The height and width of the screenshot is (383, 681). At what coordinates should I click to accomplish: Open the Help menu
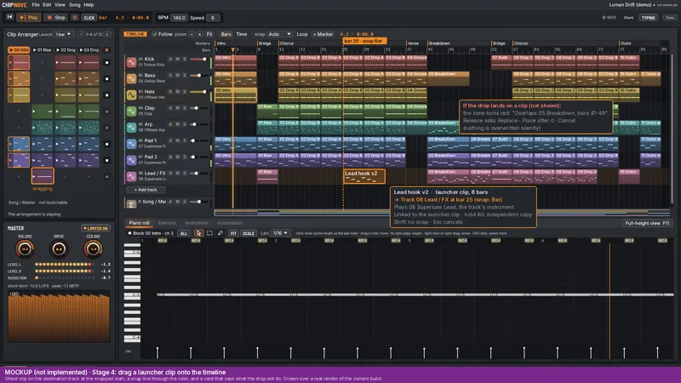89,5
